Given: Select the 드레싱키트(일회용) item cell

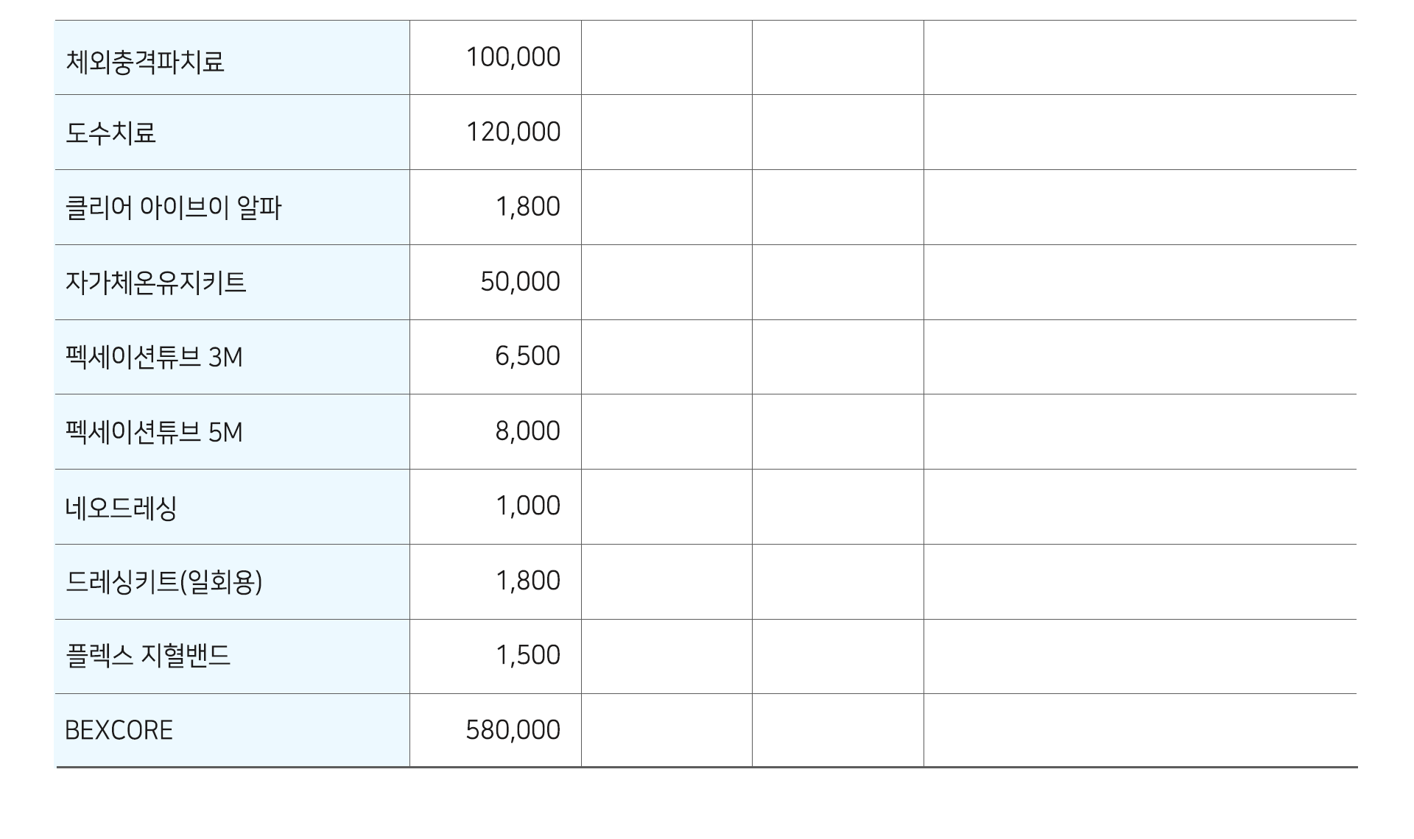Looking at the screenshot, I should (232, 582).
